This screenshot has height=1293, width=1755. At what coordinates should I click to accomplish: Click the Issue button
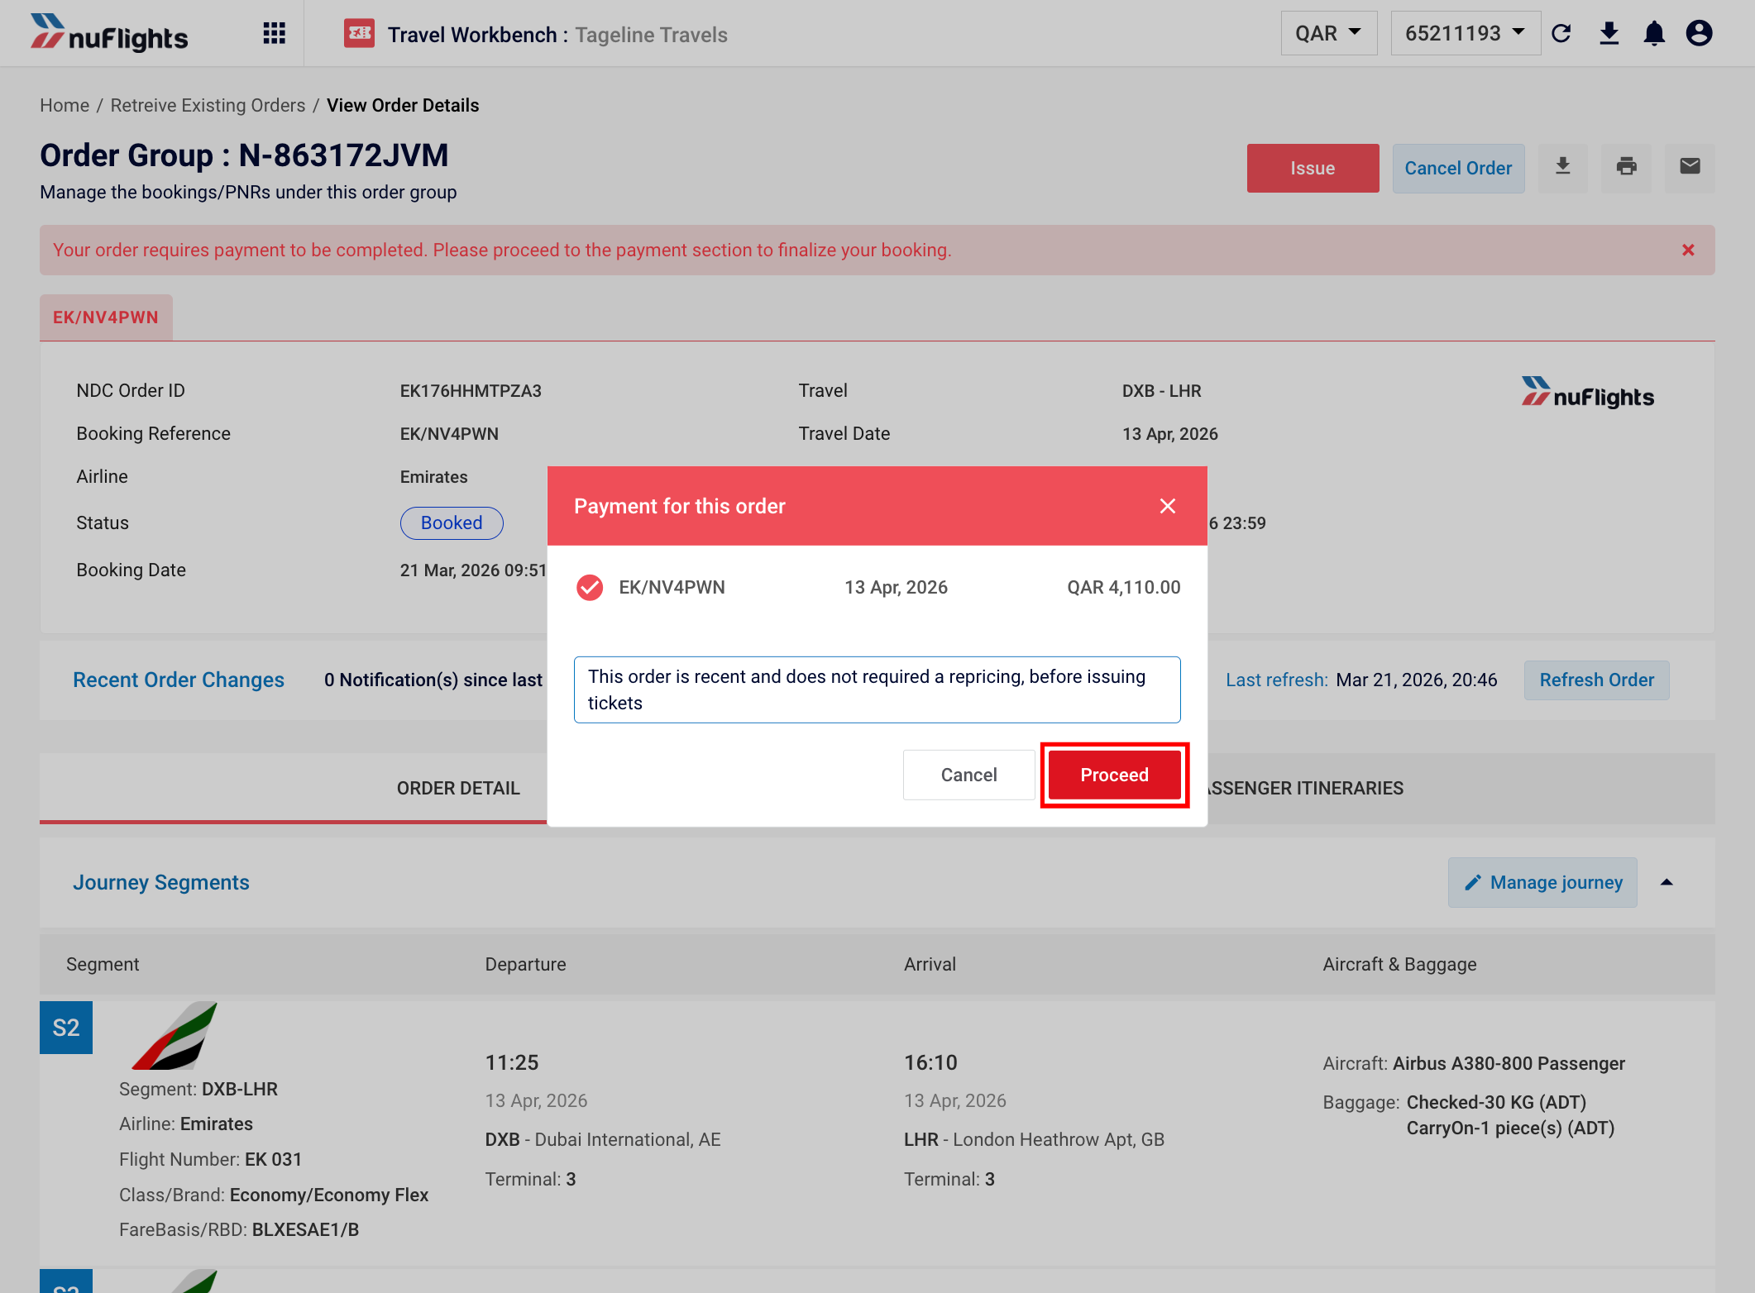coord(1313,168)
